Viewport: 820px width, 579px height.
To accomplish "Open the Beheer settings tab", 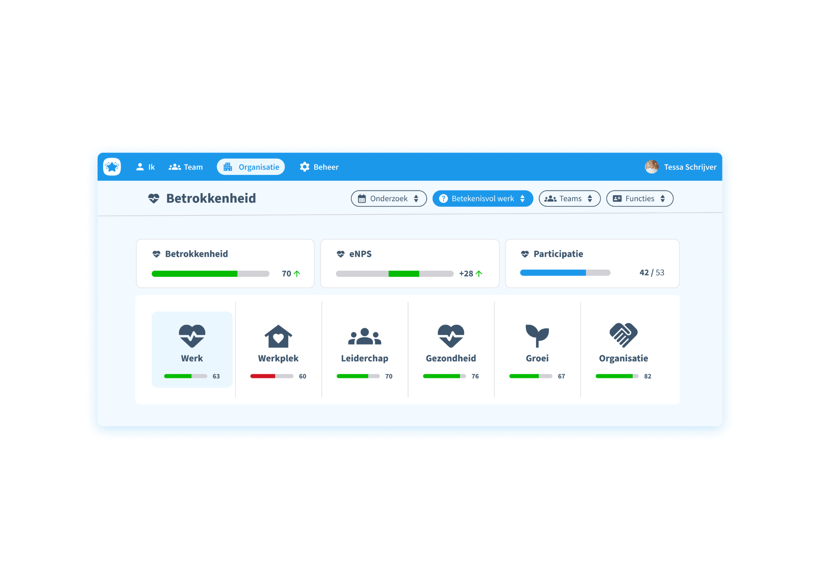I will pos(319,167).
